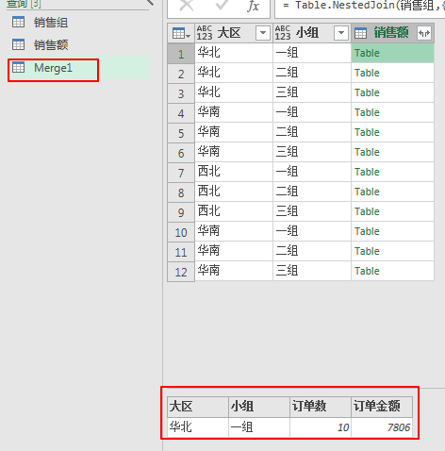This screenshot has width=445, height=451.
Task: Click the 华北 cell in row 3
Action: click(x=234, y=92)
